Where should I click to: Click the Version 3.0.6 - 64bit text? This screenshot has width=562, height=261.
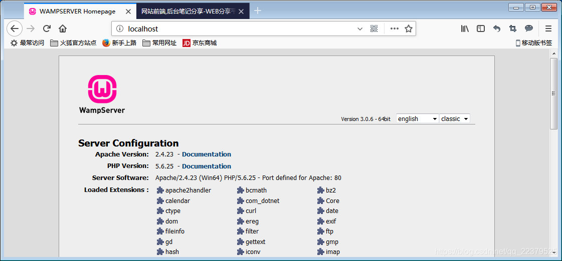pyautogui.click(x=365, y=119)
